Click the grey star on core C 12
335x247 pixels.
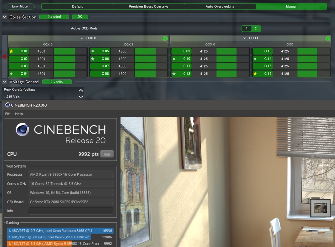[174, 74]
